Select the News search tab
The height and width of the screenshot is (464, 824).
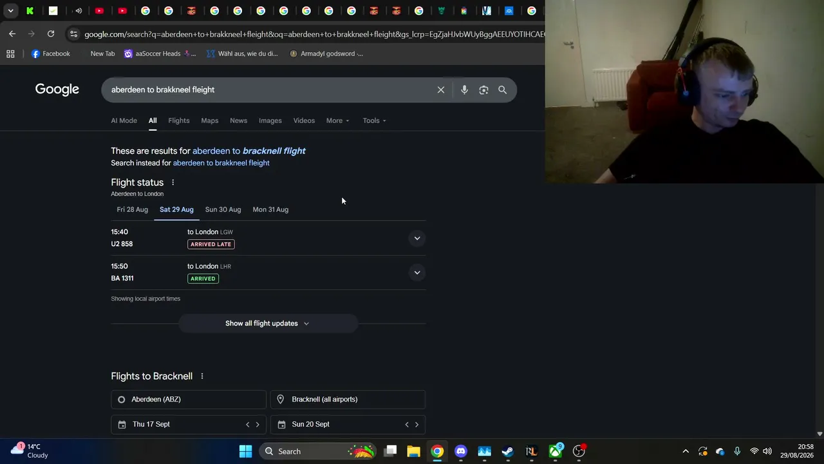[x=238, y=121]
